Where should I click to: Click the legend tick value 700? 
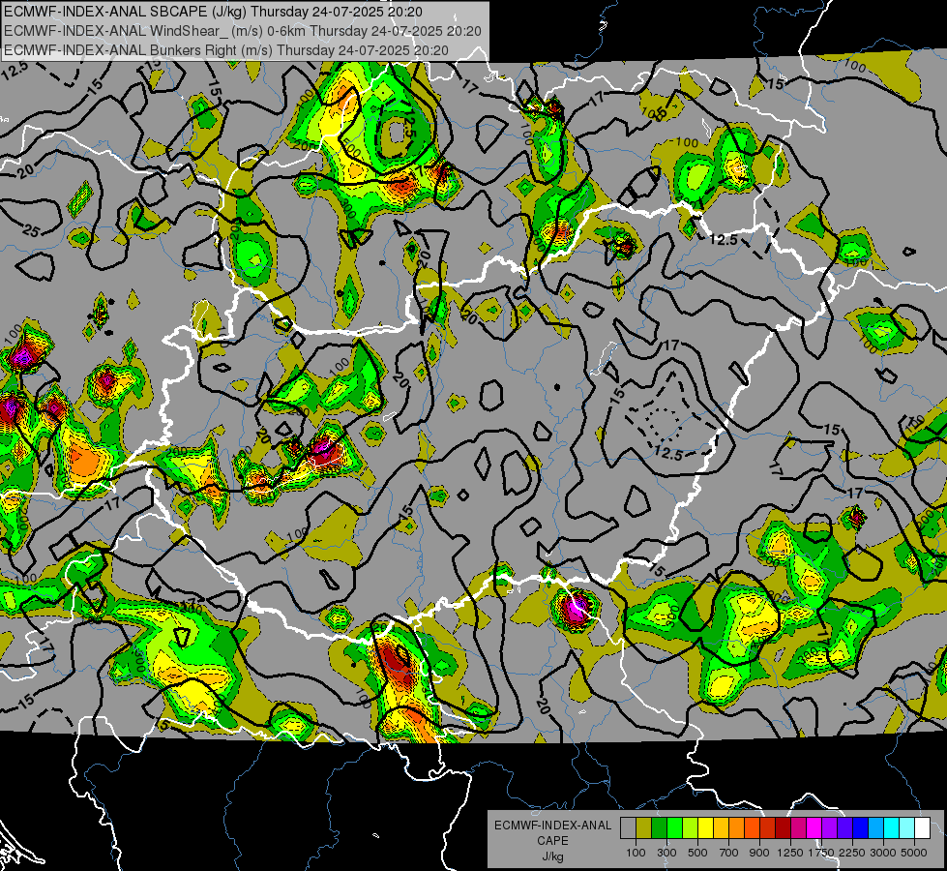click(x=729, y=853)
